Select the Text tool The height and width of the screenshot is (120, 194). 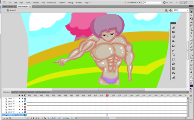point(191,33)
